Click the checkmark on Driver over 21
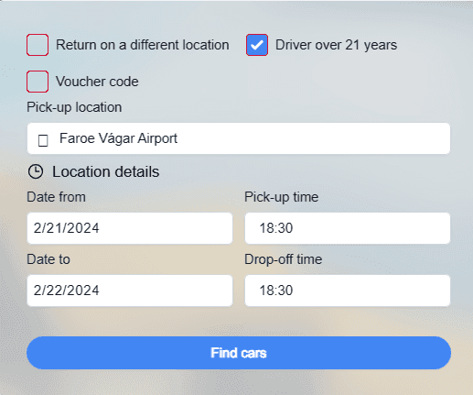The height and width of the screenshot is (395, 473). 257,45
